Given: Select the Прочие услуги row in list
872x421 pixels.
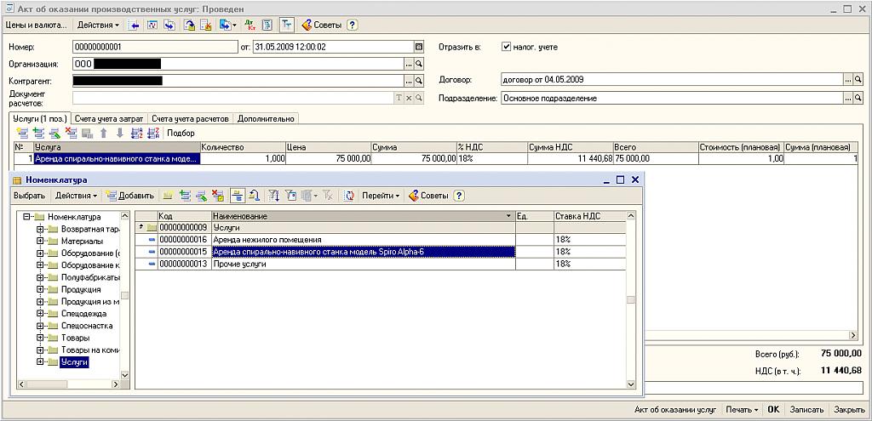Looking at the screenshot, I should click(239, 265).
